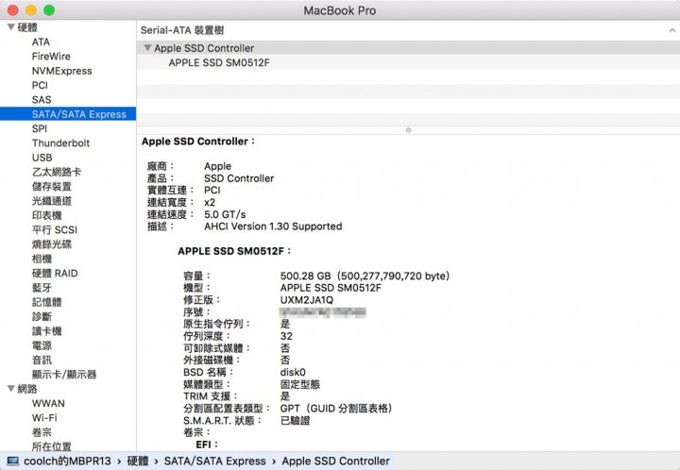Open the SAS sidebar entry
Image resolution: width=680 pixels, height=470 pixels.
click(x=42, y=100)
